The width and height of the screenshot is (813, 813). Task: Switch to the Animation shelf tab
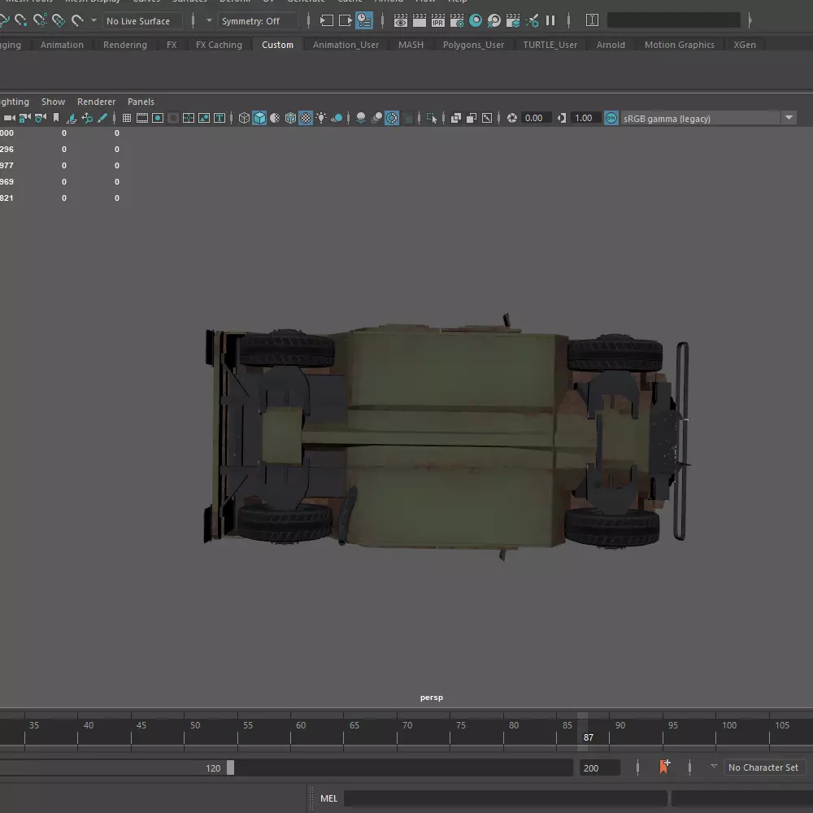pyautogui.click(x=62, y=45)
